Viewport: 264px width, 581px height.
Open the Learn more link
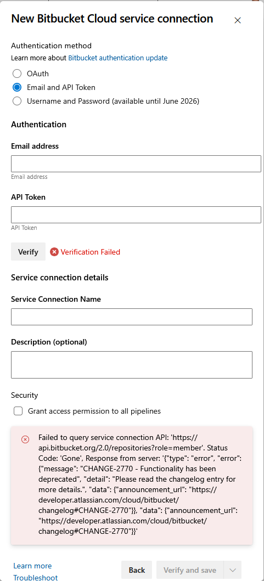tap(32, 566)
